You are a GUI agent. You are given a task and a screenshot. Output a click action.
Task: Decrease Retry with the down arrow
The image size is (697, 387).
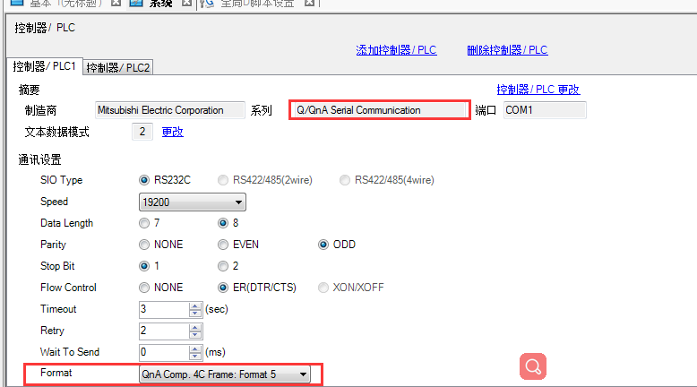coord(195,335)
